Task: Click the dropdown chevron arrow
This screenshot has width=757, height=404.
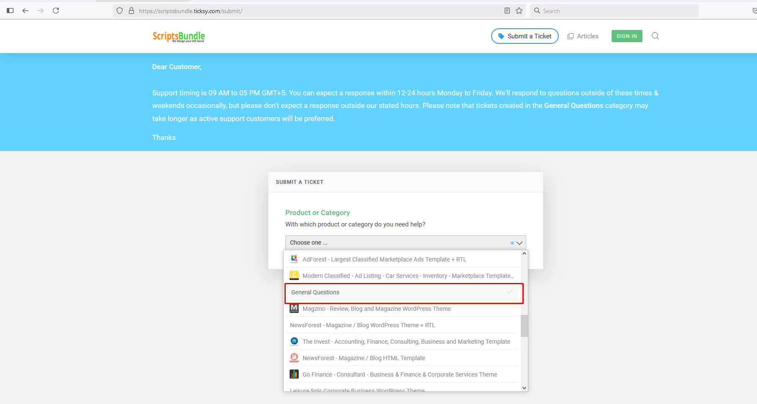Action: pyautogui.click(x=519, y=243)
